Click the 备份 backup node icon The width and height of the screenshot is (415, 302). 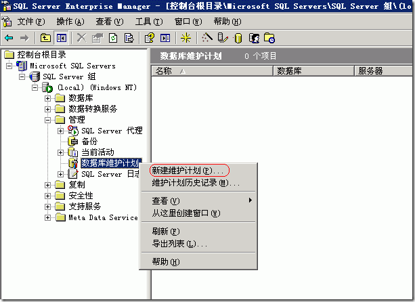point(73,142)
